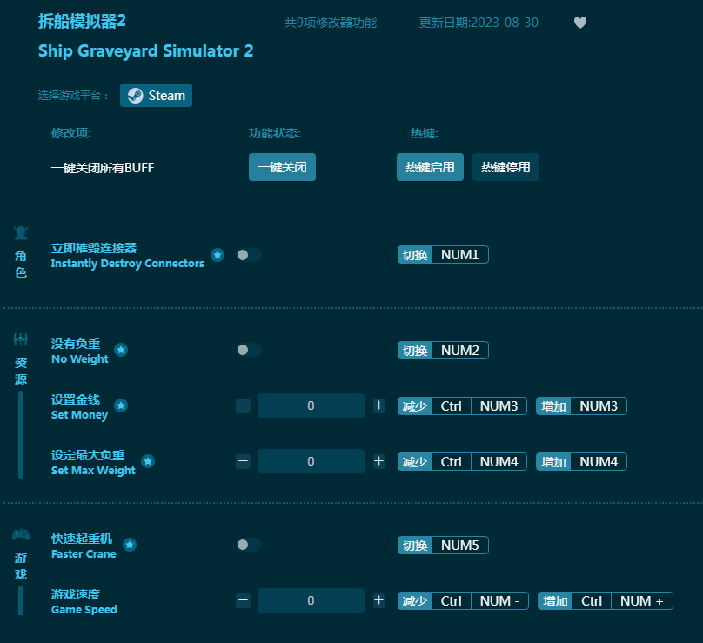The height and width of the screenshot is (643, 703).
Task: Turn on the No Weight switch
Action: click(x=248, y=350)
